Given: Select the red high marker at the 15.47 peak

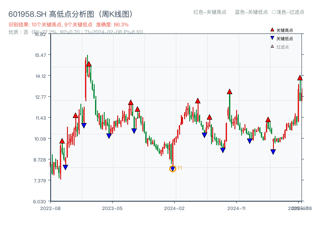Looking at the screenshot, I should coord(89,64).
